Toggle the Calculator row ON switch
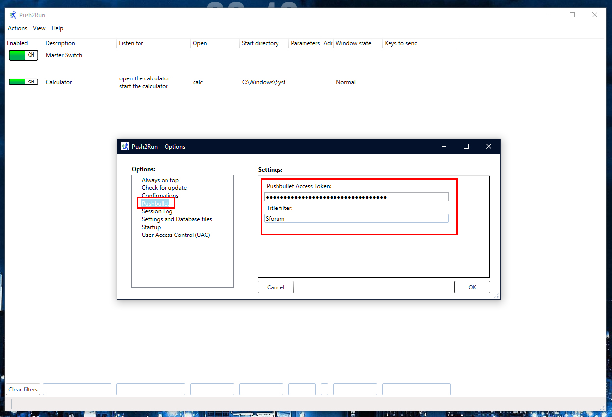612x417 pixels. point(24,82)
